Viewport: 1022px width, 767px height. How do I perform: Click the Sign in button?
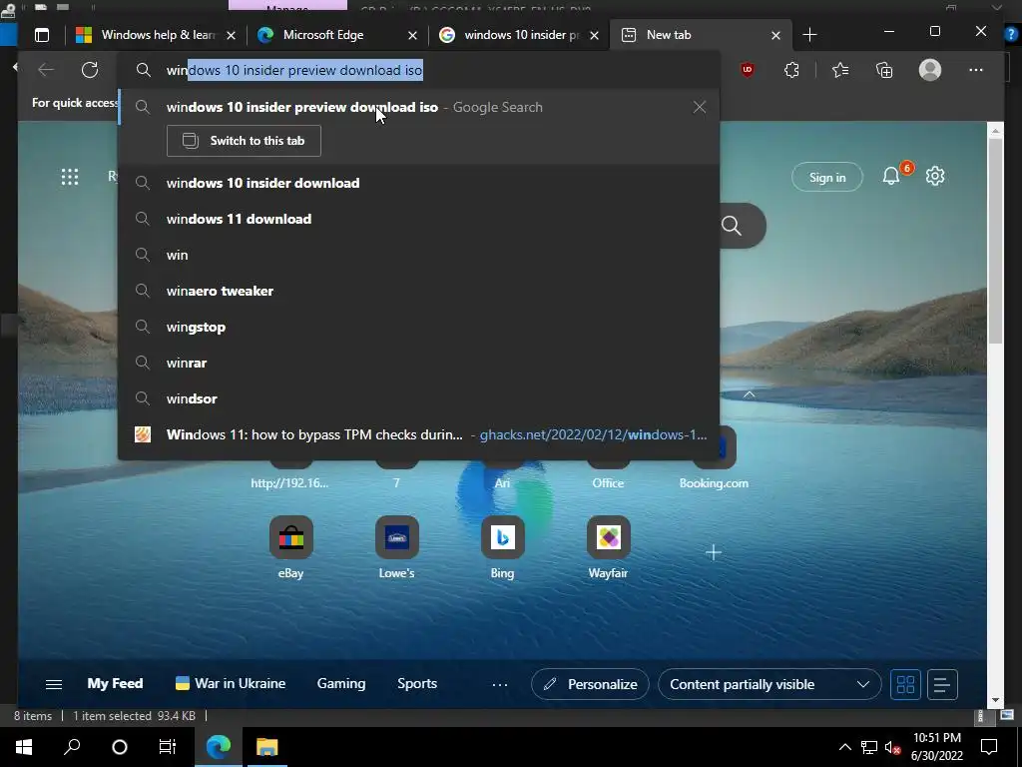click(827, 177)
